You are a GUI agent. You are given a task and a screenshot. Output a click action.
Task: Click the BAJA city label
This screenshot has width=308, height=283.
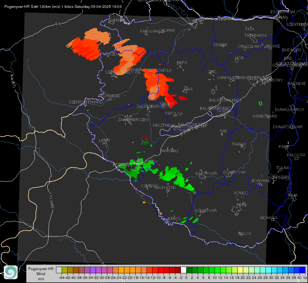(x=293, y=195)
